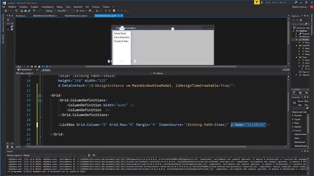Start debugging with the Avvia button

80,11
